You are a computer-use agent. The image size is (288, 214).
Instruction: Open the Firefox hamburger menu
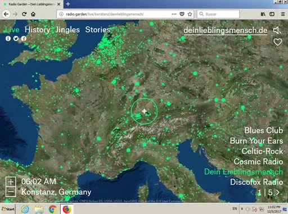(x=283, y=14)
